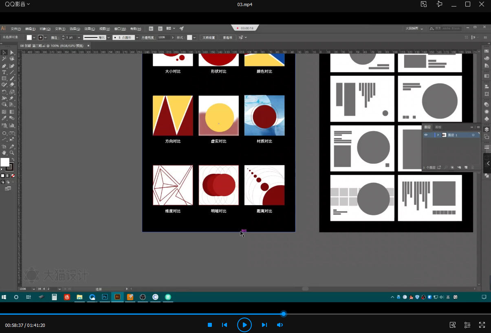The height and width of the screenshot is (333, 491).
Task: Toggle mute in QQ player
Action: pos(280,325)
